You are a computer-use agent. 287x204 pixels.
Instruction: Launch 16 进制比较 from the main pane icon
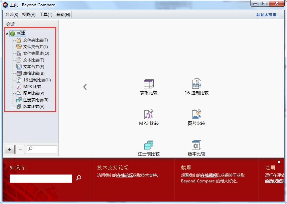pyautogui.click(x=197, y=83)
